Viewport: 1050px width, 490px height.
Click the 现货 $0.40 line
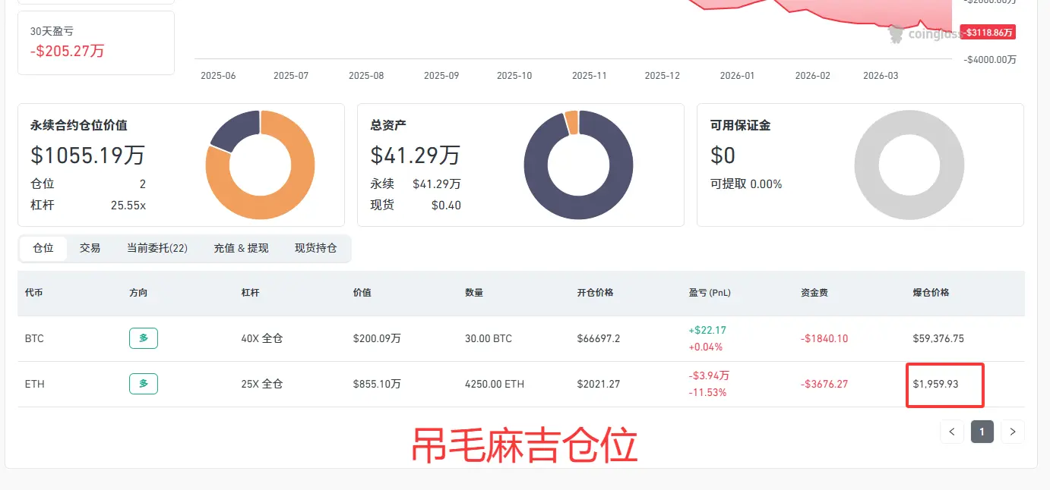[x=416, y=205]
